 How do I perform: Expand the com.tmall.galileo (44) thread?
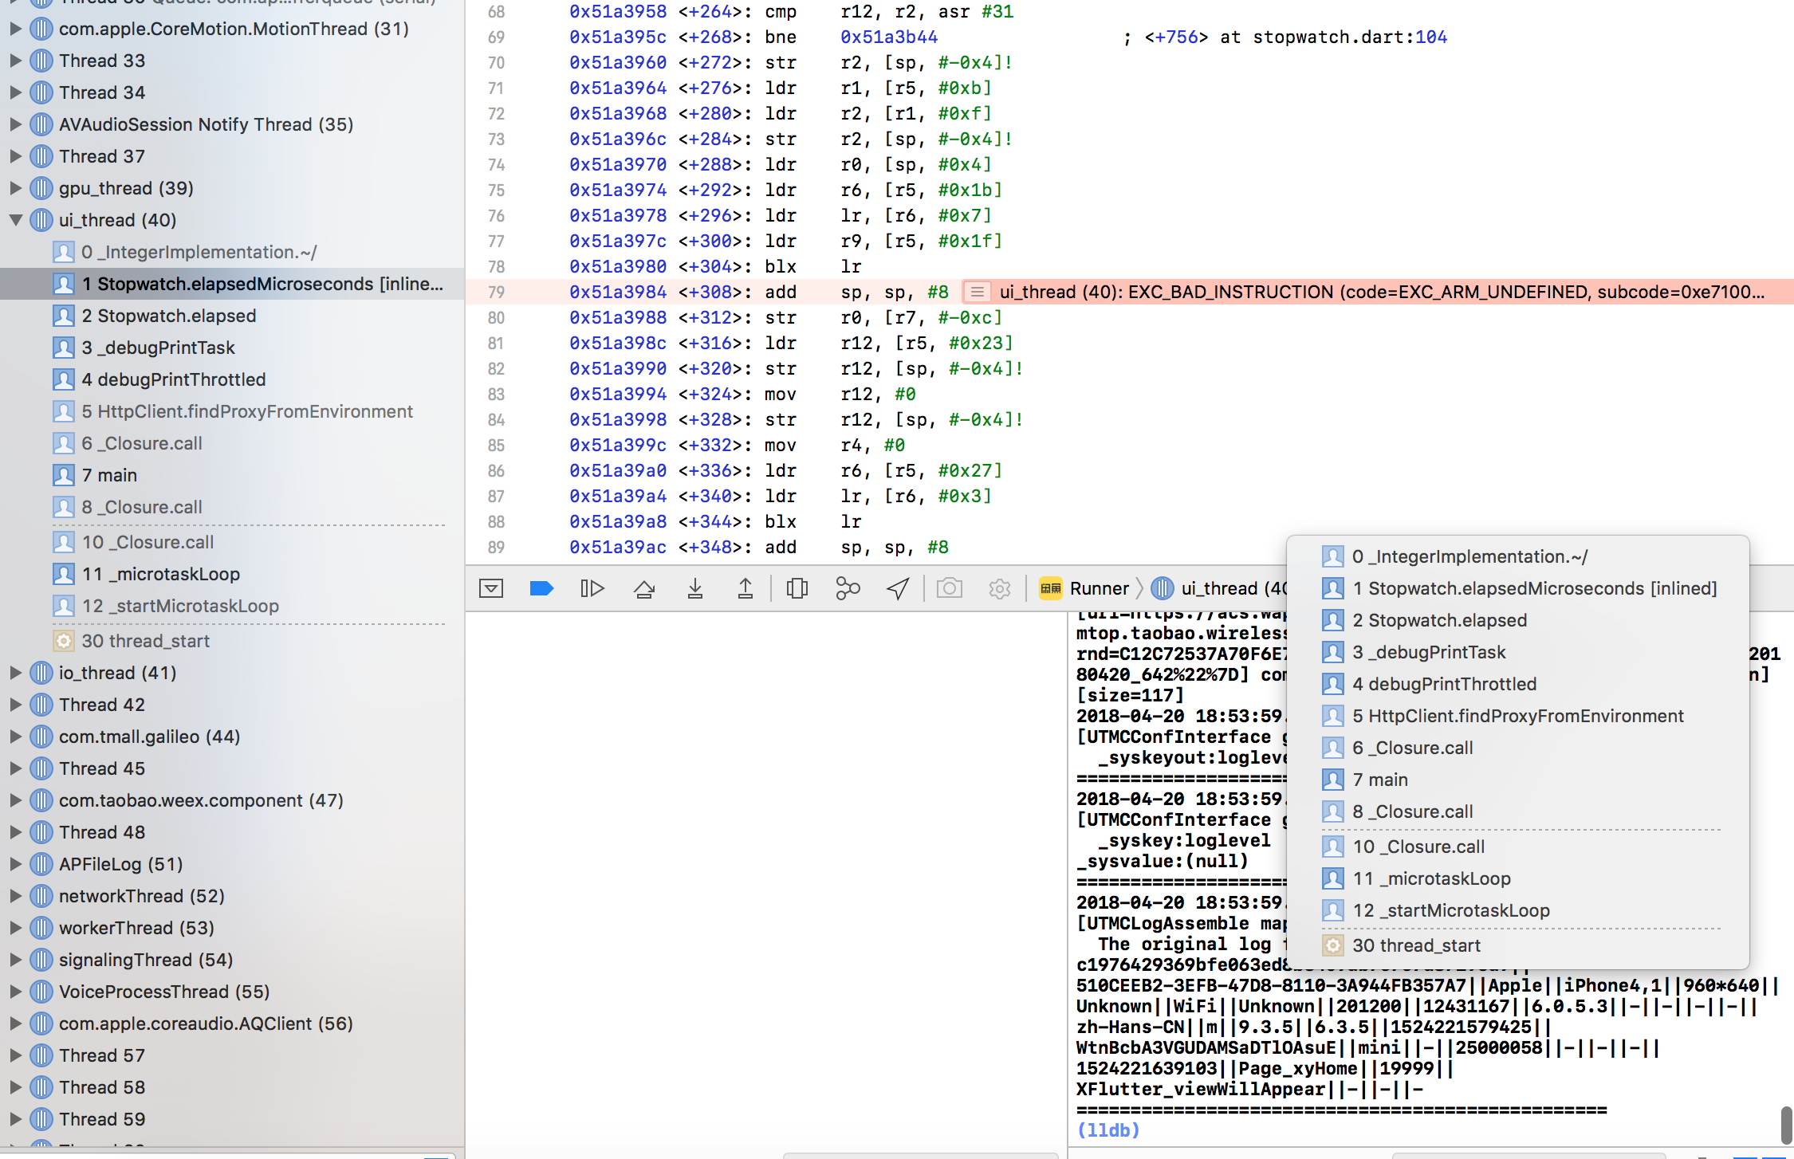pyautogui.click(x=16, y=737)
